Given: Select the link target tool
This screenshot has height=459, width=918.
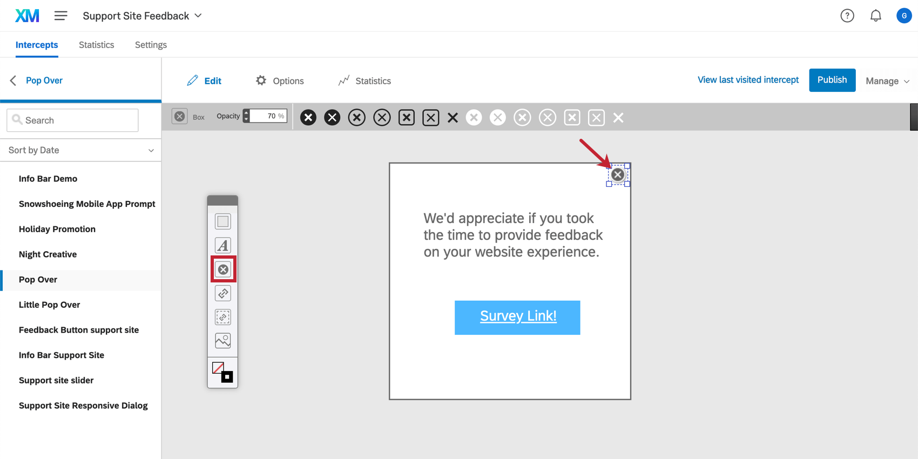Looking at the screenshot, I should (223, 293).
